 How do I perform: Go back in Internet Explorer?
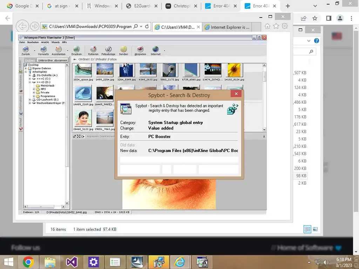(x=22, y=26)
